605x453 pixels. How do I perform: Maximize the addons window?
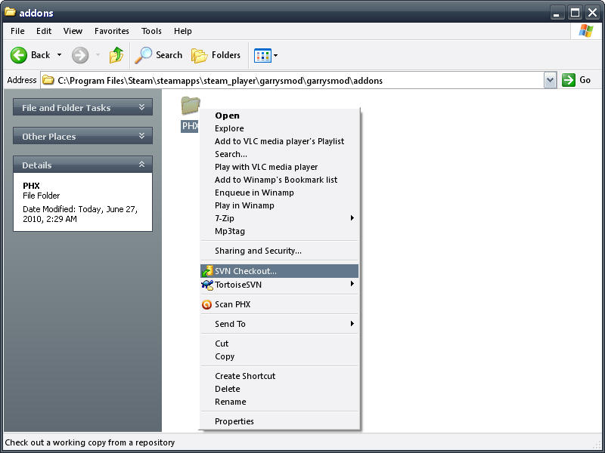pyautogui.click(x=575, y=13)
